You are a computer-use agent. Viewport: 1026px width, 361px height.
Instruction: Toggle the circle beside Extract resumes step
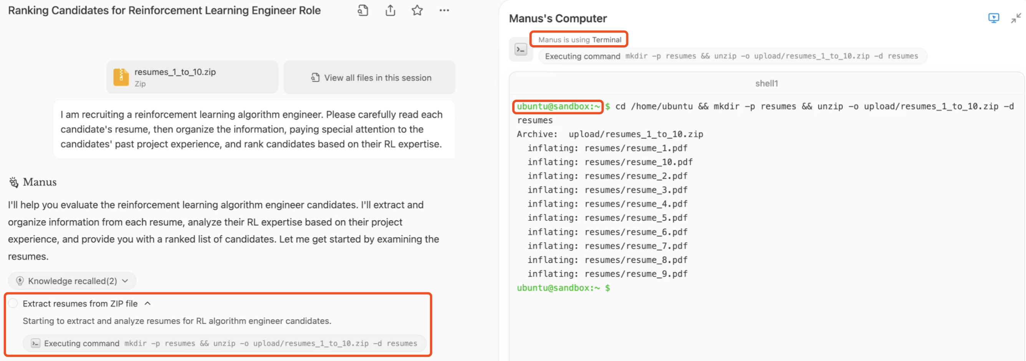13,304
